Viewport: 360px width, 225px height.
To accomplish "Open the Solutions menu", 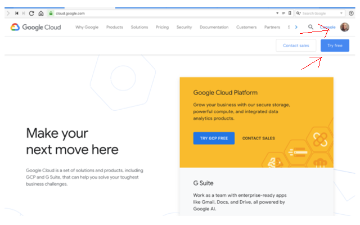I will pyautogui.click(x=139, y=27).
